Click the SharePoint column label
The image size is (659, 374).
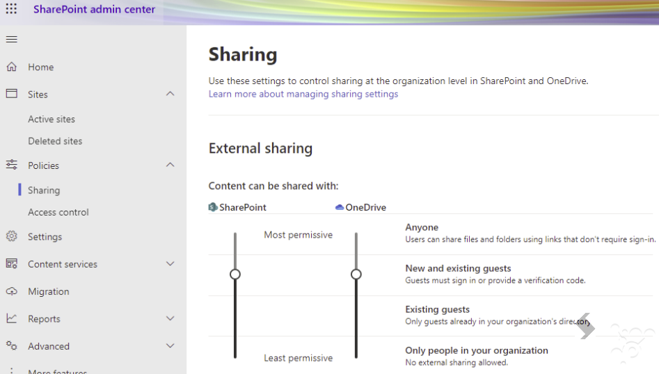pos(242,207)
